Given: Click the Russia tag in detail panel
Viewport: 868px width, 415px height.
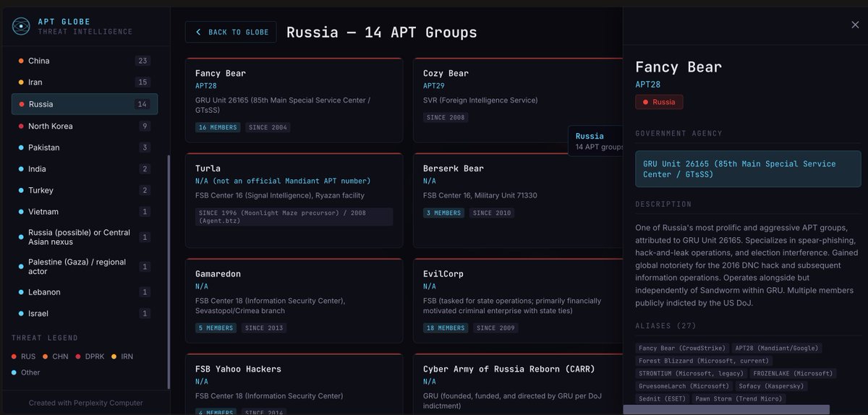Looking at the screenshot, I should coord(659,102).
